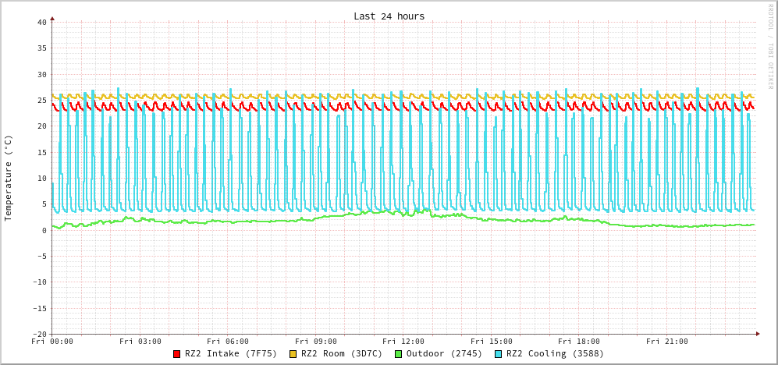The image size is (778, 365).
Task: Select the RZ2 Room (3D7C) legend label
Action: [342, 353]
